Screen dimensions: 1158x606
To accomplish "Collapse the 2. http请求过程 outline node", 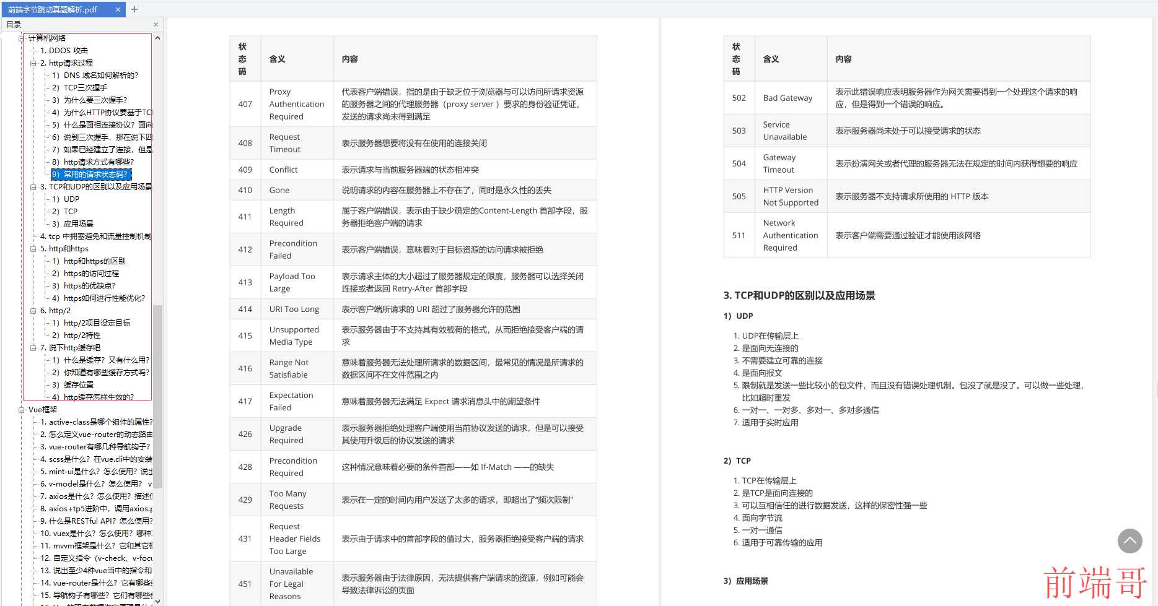I will point(34,63).
